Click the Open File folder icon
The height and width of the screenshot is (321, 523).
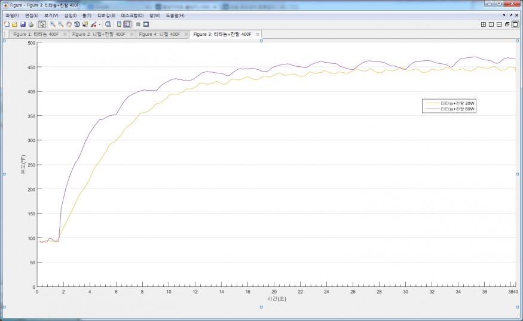15,24
